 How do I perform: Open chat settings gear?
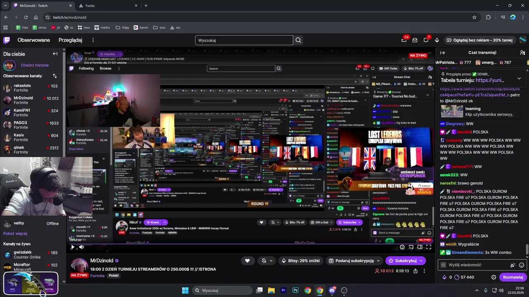(493, 277)
